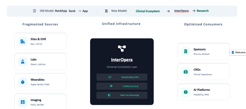Click the Quest, LabCorp subtitle
The image size is (246, 109).
[38, 64]
